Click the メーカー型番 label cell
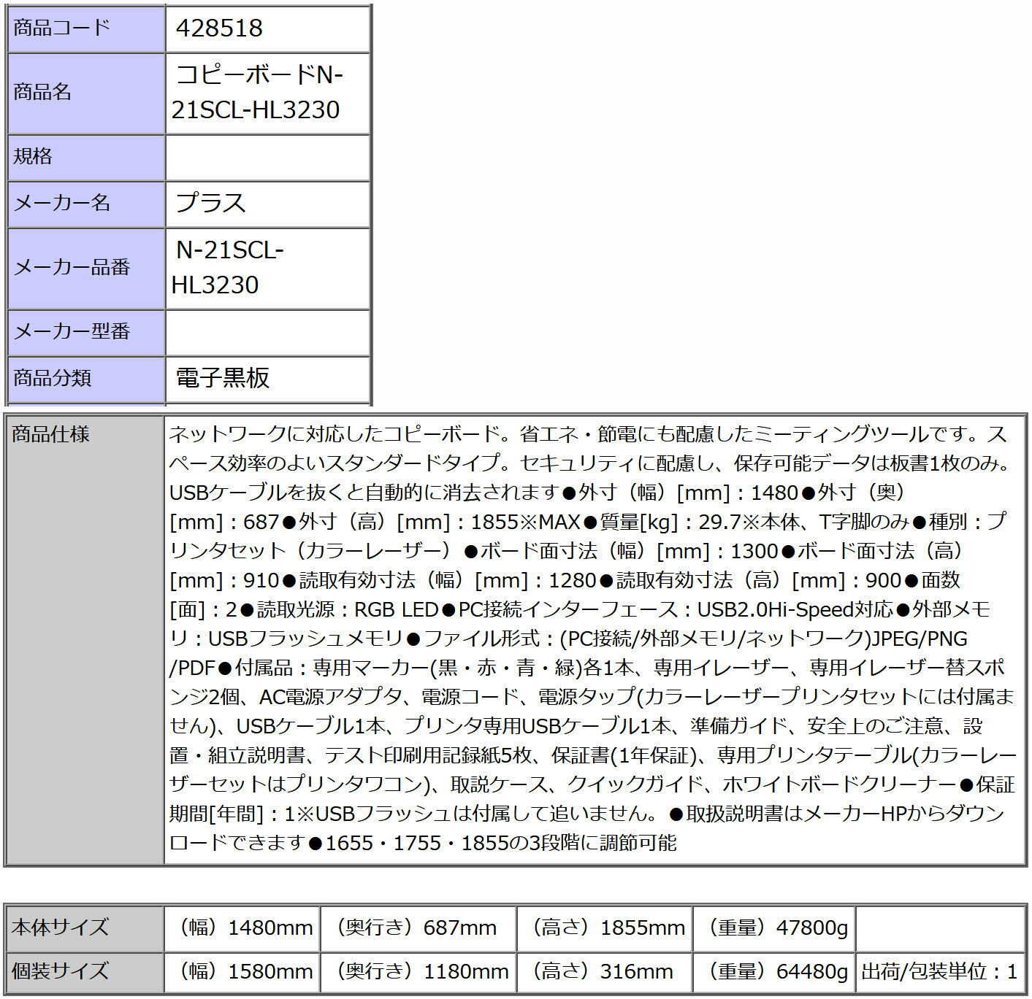 86,333
